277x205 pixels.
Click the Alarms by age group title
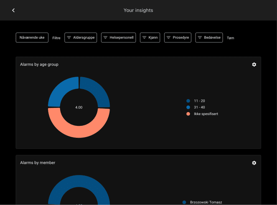pos(39,65)
